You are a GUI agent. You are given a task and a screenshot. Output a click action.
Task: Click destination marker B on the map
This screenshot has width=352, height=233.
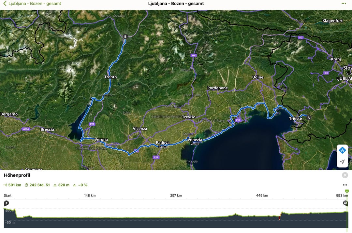(125, 37)
